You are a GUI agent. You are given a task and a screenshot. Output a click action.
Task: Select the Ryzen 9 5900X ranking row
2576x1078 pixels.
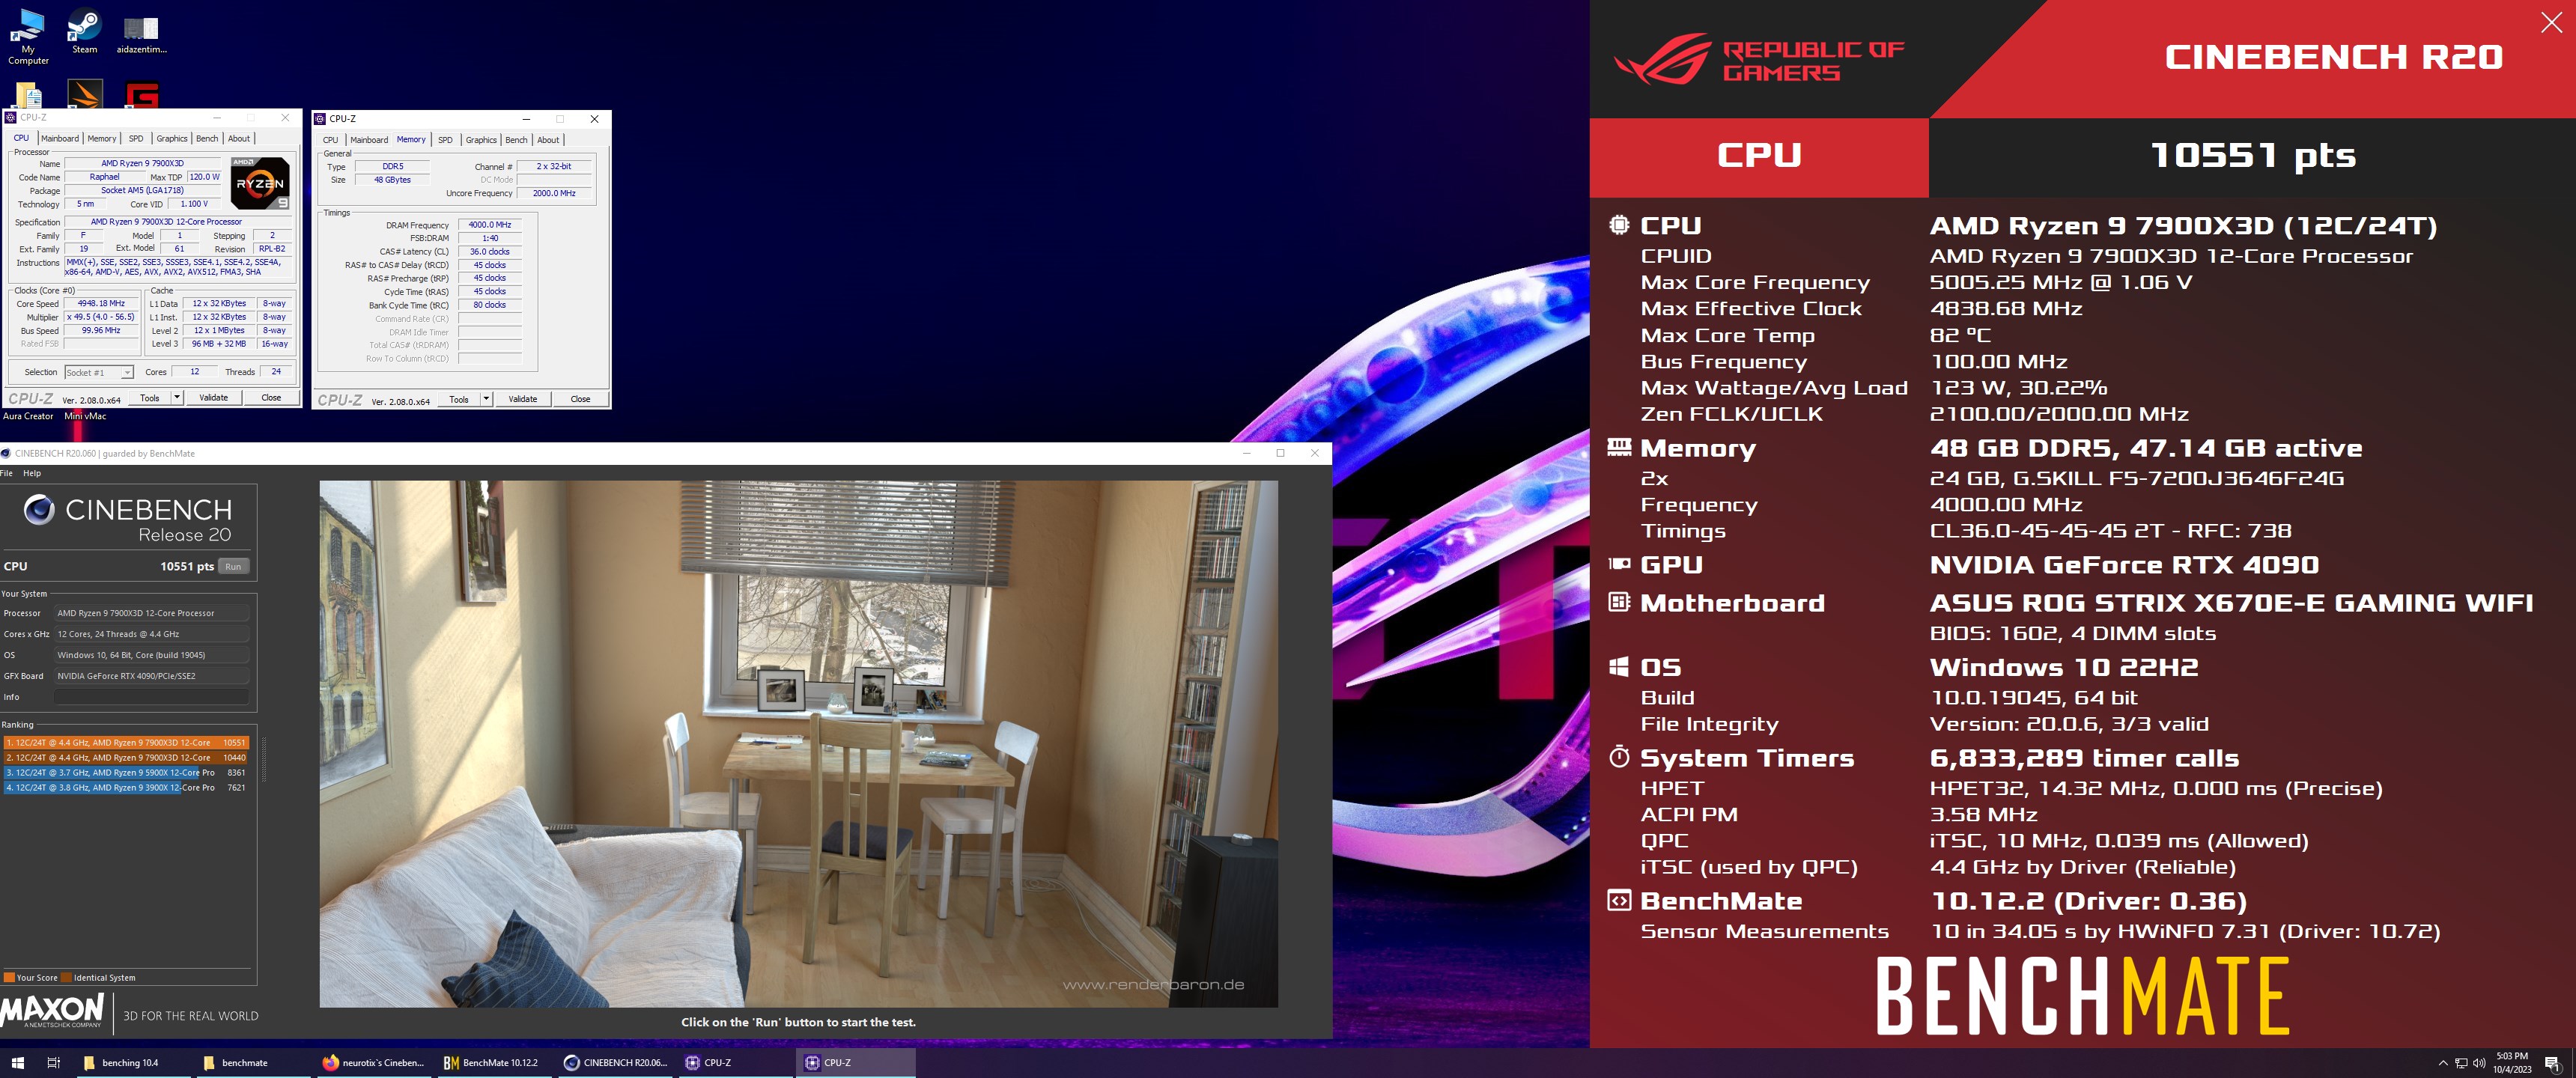(x=126, y=772)
